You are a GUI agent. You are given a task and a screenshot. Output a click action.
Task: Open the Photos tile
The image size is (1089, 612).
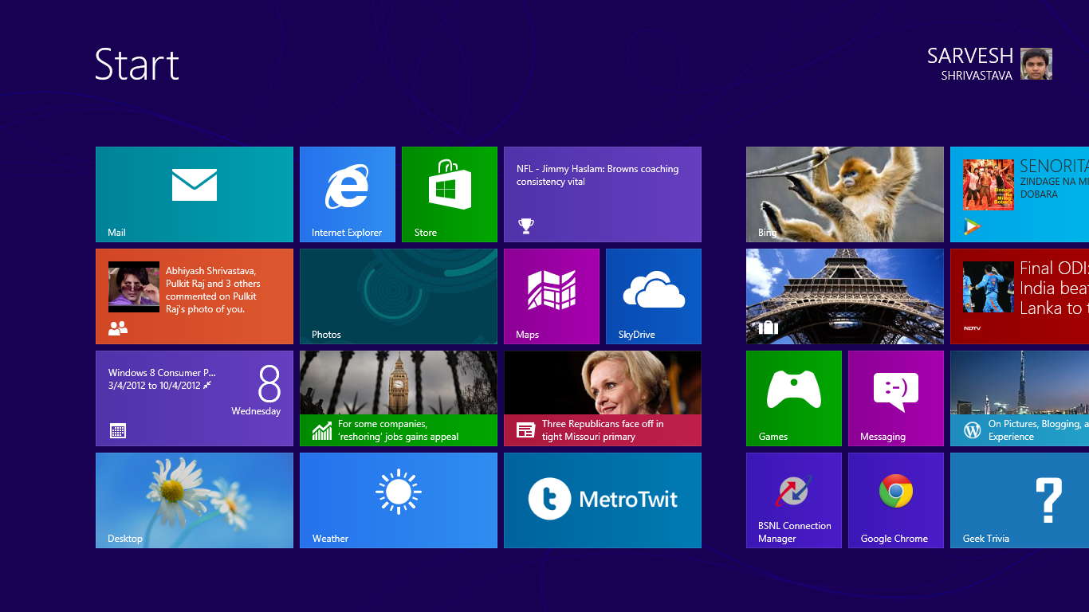[399, 296]
